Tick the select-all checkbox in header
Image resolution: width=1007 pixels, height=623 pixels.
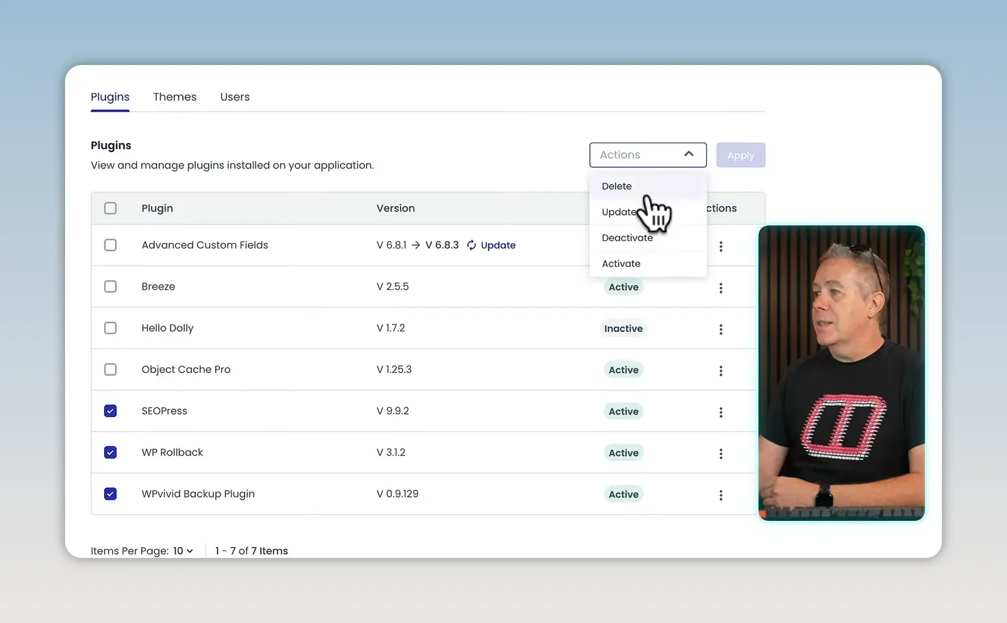click(x=110, y=208)
